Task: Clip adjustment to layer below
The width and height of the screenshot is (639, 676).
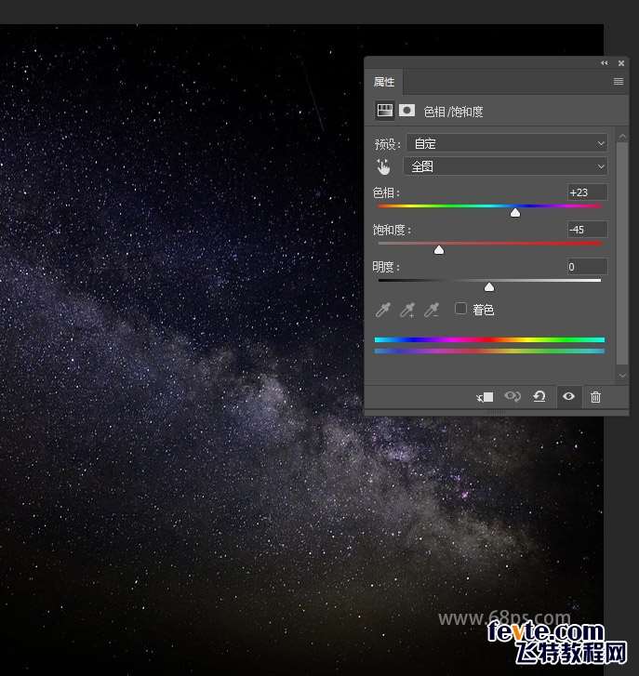Action: click(486, 397)
